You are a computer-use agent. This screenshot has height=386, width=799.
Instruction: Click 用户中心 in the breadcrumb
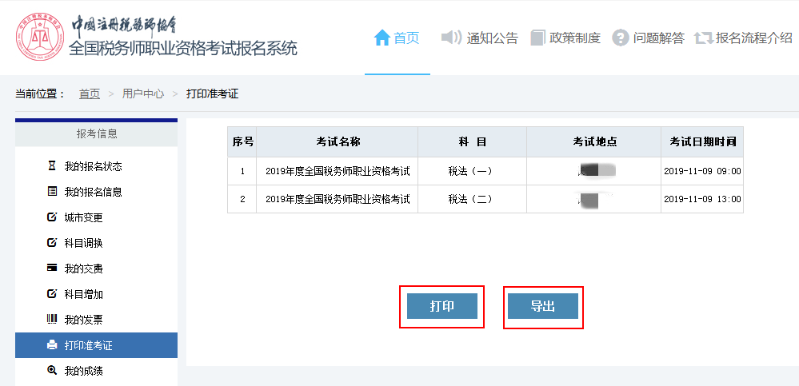(143, 94)
